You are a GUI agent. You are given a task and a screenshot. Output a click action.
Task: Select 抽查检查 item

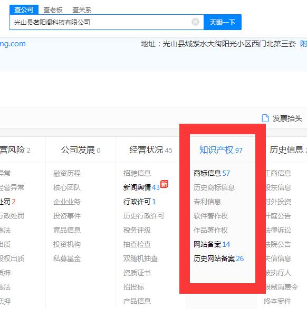tap(137, 244)
